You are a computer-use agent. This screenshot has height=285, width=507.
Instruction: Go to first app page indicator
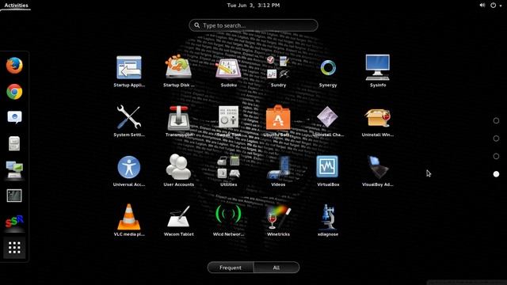click(x=496, y=120)
